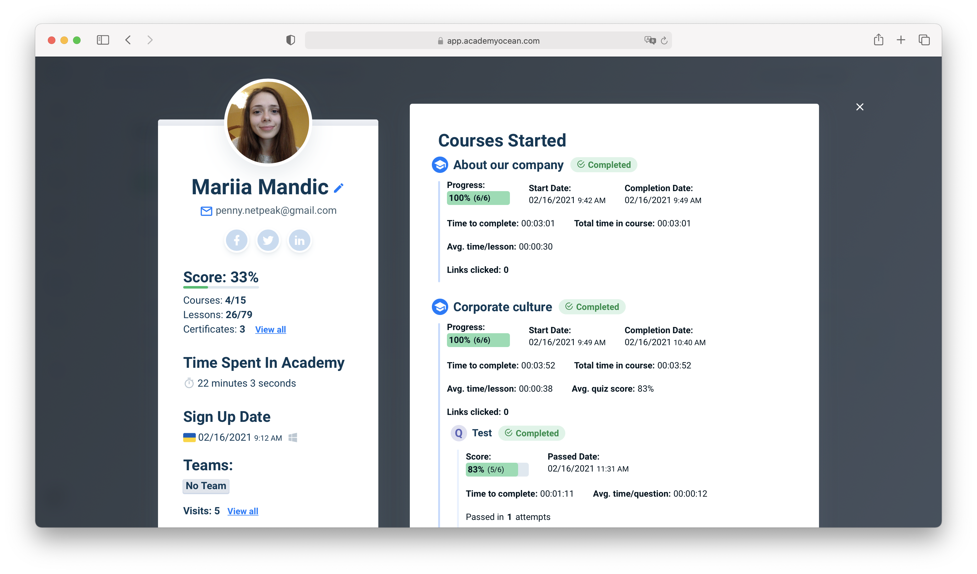Open the LinkedIn profile icon
Viewport: 977px width, 574px height.
point(299,240)
